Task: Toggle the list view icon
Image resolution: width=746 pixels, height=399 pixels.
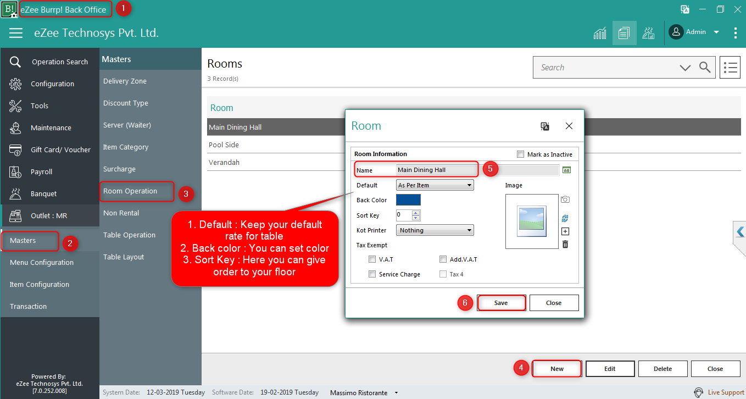Action: coord(730,68)
